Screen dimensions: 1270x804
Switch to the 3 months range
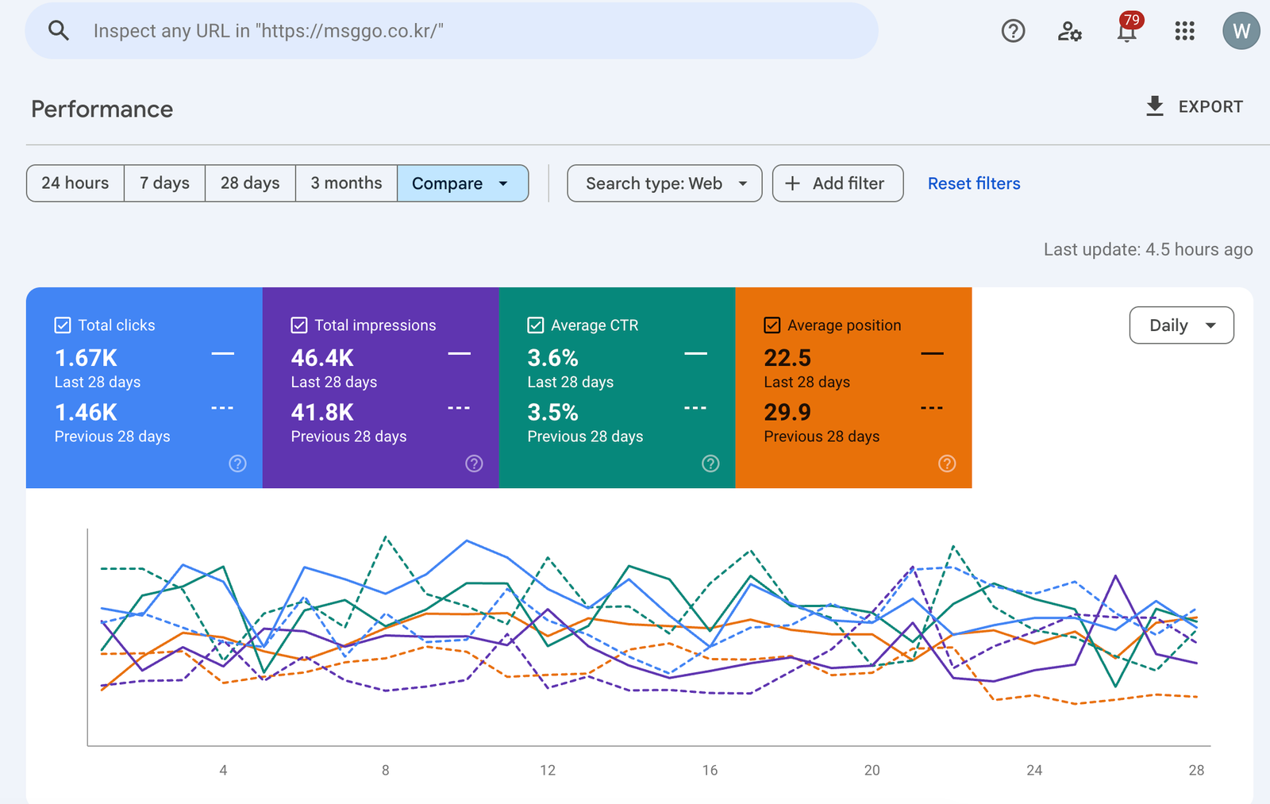pos(346,183)
